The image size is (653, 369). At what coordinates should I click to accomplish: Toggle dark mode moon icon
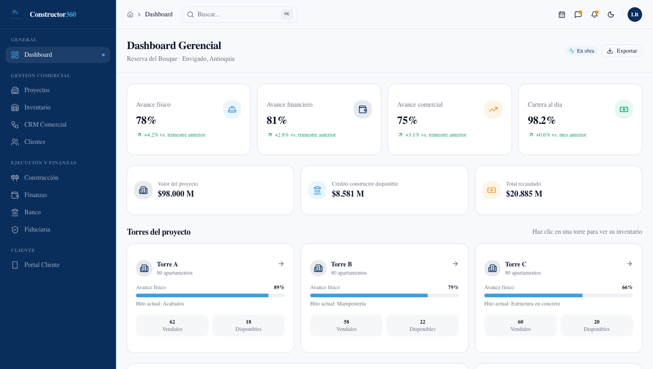611,15
